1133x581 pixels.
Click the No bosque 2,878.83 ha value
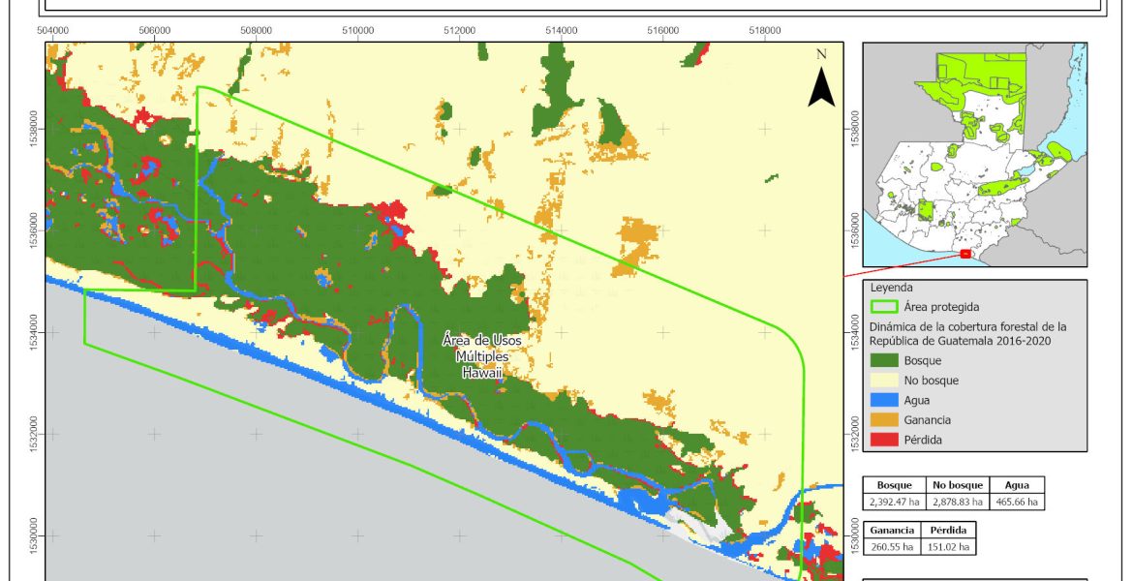(957, 502)
